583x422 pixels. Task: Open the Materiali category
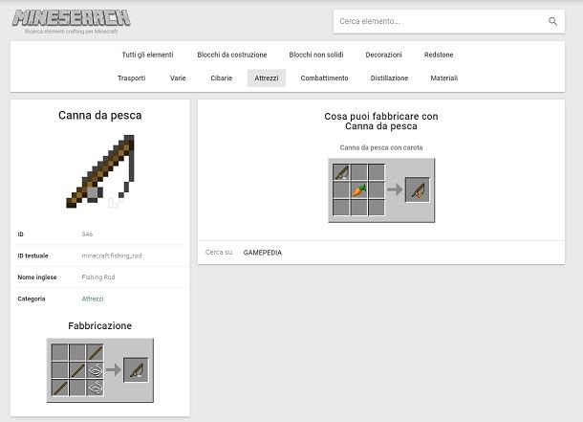click(444, 78)
